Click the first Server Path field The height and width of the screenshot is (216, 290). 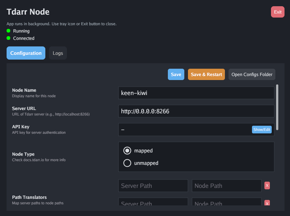[153, 186]
